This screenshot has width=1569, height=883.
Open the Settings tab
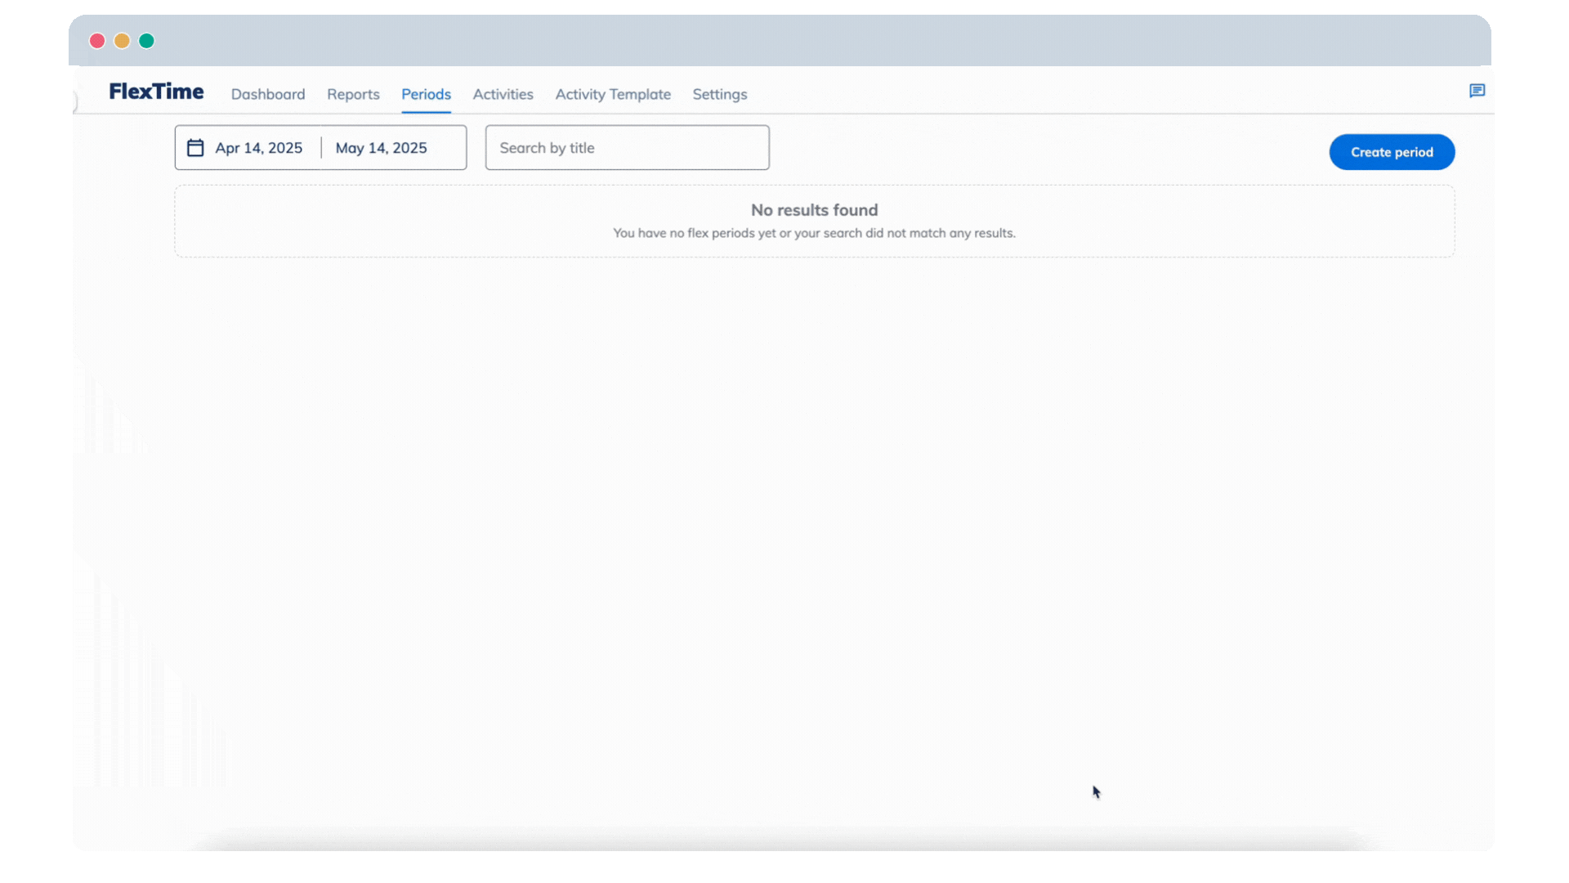pos(719,94)
